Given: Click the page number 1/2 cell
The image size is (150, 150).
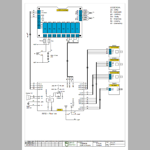Looking at the screenshot, I should coord(108,145).
